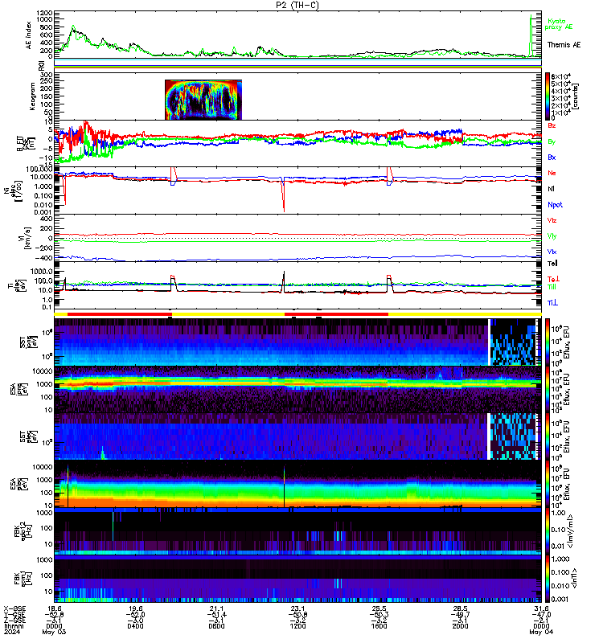Click the X-GSE value 23.1
This screenshot has height=643, width=603.
(297, 608)
